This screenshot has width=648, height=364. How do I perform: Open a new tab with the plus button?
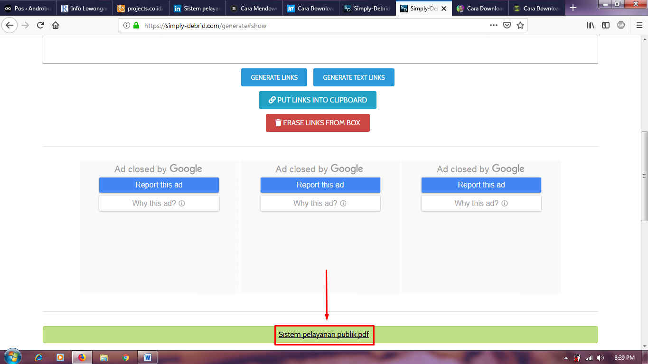[573, 8]
